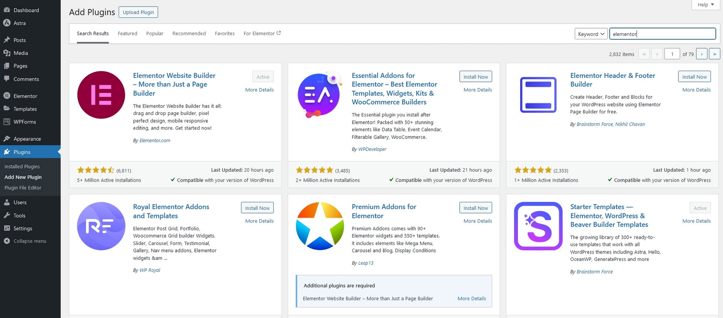The width and height of the screenshot is (723, 318).
Task: Click the Collapse menu arrow icon
Action: (x=7, y=241)
